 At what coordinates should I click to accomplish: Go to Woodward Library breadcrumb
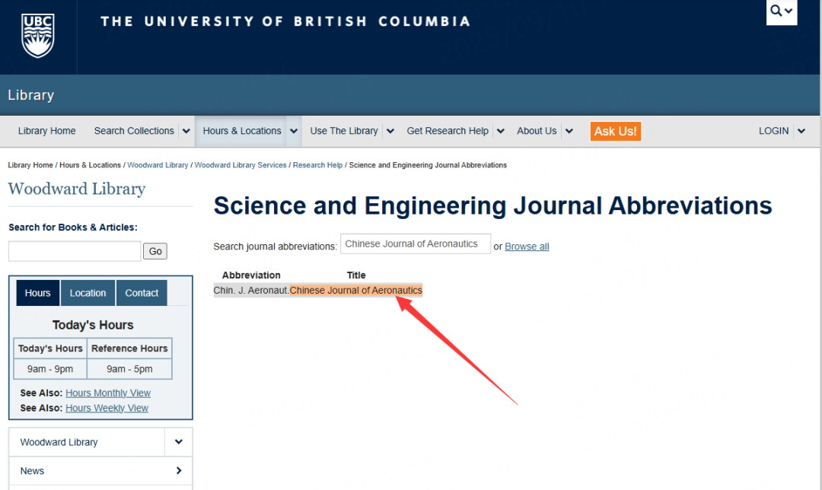(158, 165)
